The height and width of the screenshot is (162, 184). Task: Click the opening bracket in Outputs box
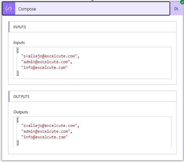click(18, 120)
